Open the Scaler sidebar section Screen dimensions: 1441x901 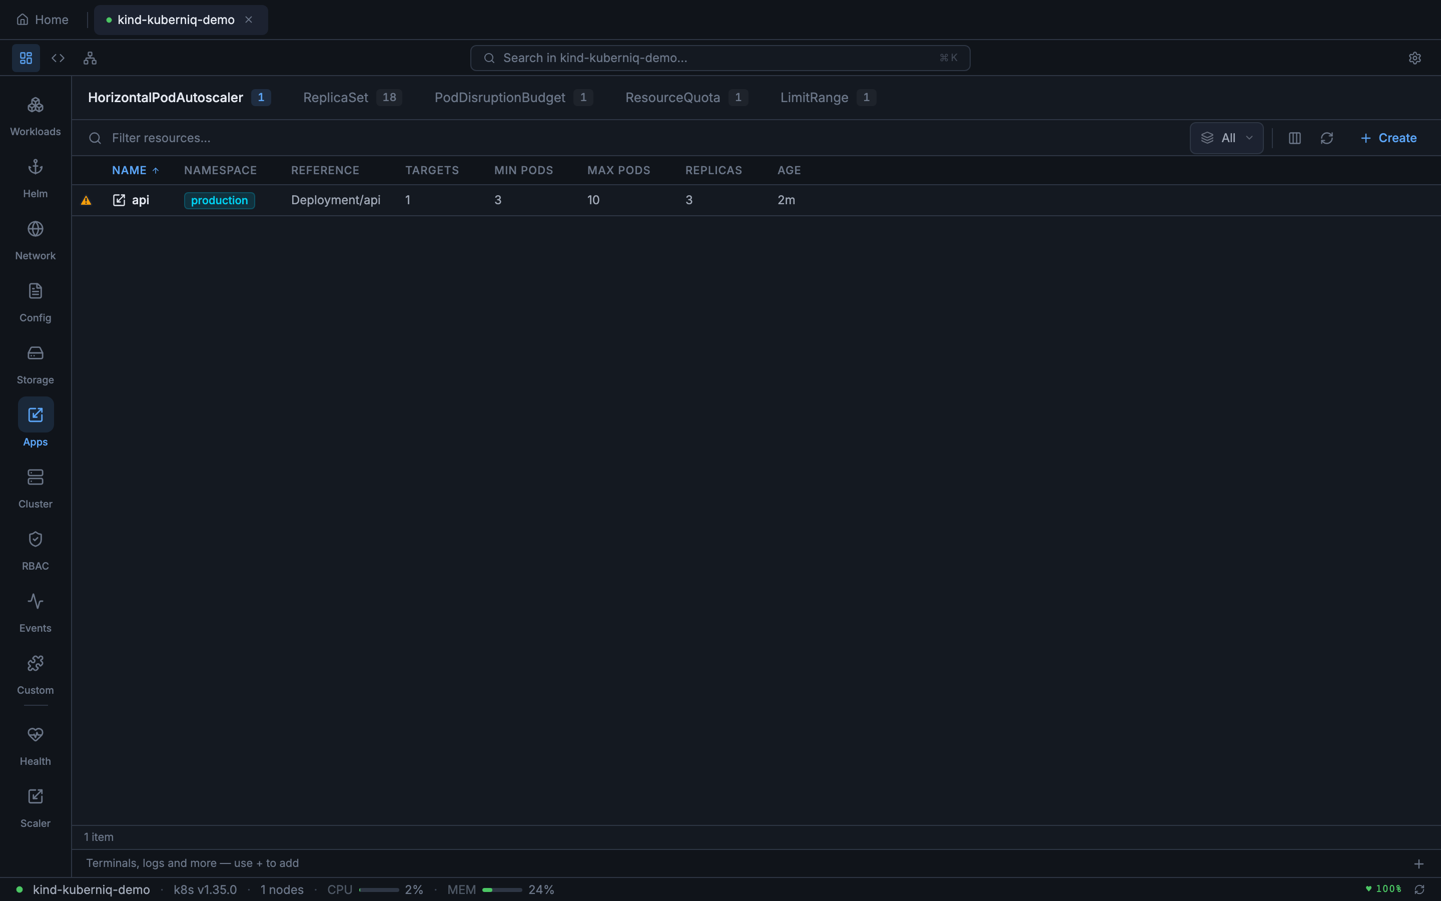tap(35, 806)
